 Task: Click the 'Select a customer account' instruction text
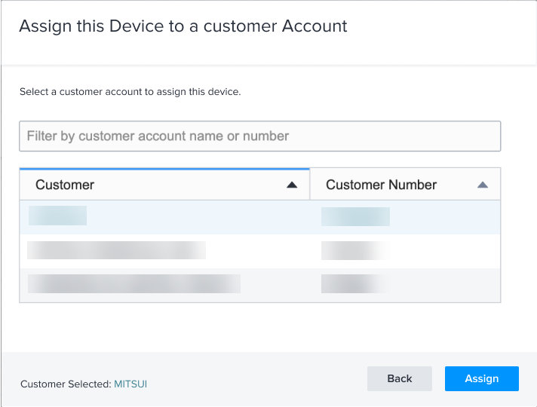[x=130, y=92]
